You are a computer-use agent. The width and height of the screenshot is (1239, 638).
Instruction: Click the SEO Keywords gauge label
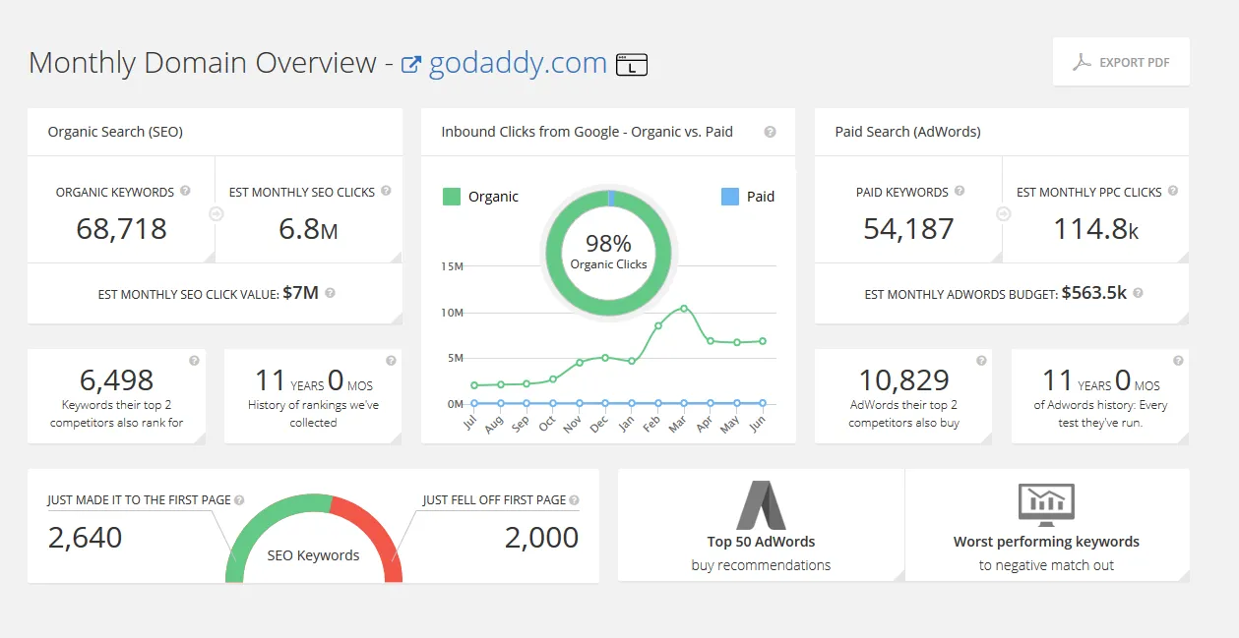click(313, 555)
